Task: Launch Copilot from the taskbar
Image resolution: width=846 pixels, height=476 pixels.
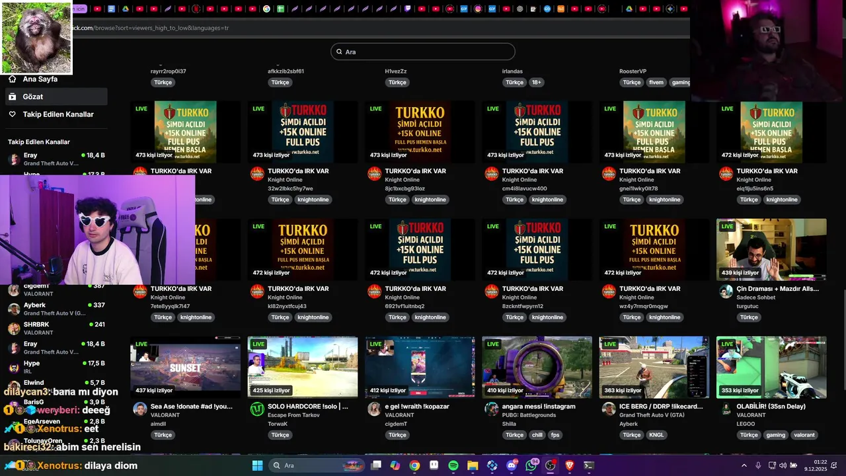Action: coord(395,465)
